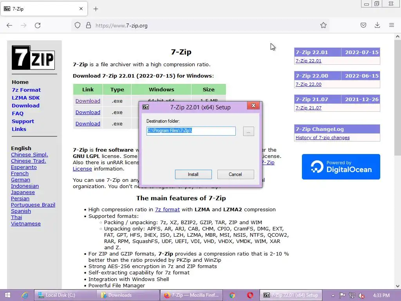Open the tracking protection shield icon
This screenshot has height=301, width=401.
pos(78,25)
